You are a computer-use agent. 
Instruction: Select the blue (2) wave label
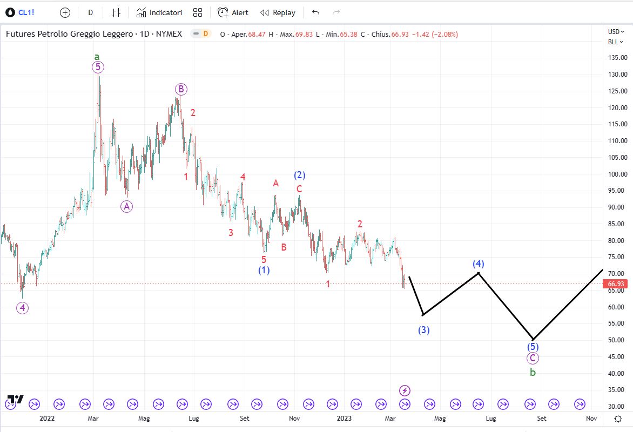coord(300,175)
